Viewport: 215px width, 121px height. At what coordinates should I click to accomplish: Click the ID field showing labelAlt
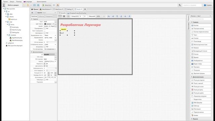[x=49, y=54]
